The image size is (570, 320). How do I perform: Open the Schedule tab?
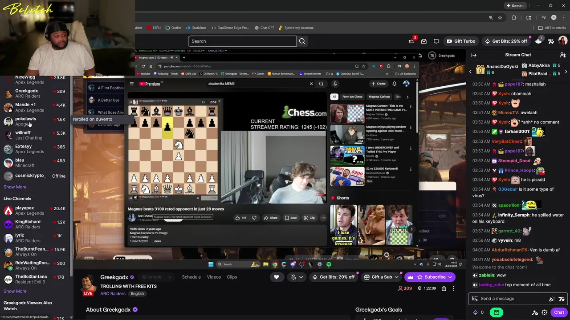coord(191,277)
